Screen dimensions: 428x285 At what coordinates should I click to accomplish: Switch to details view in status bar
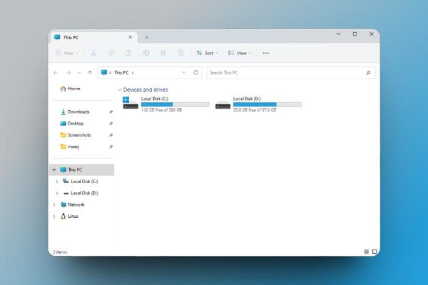coord(366,252)
